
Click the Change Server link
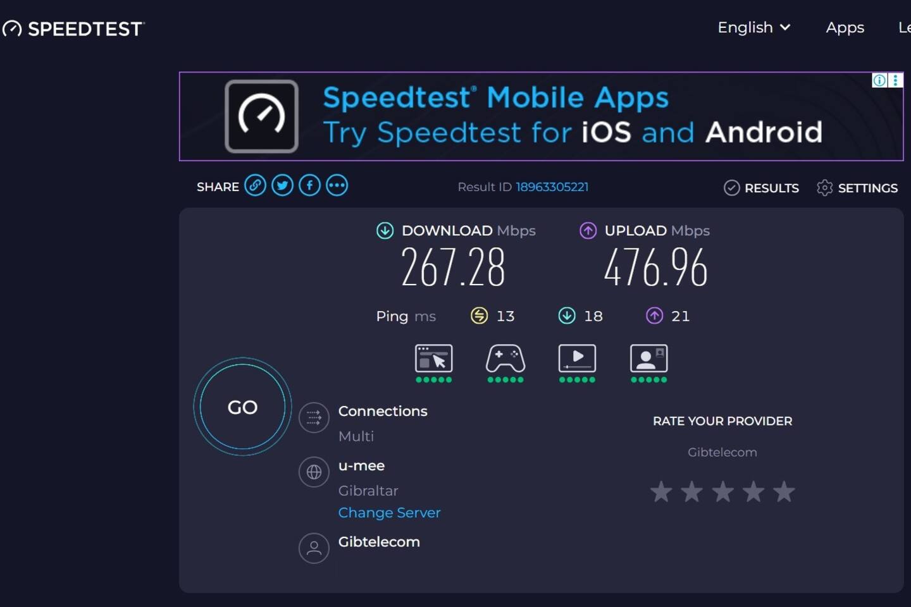(x=389, y=513)
